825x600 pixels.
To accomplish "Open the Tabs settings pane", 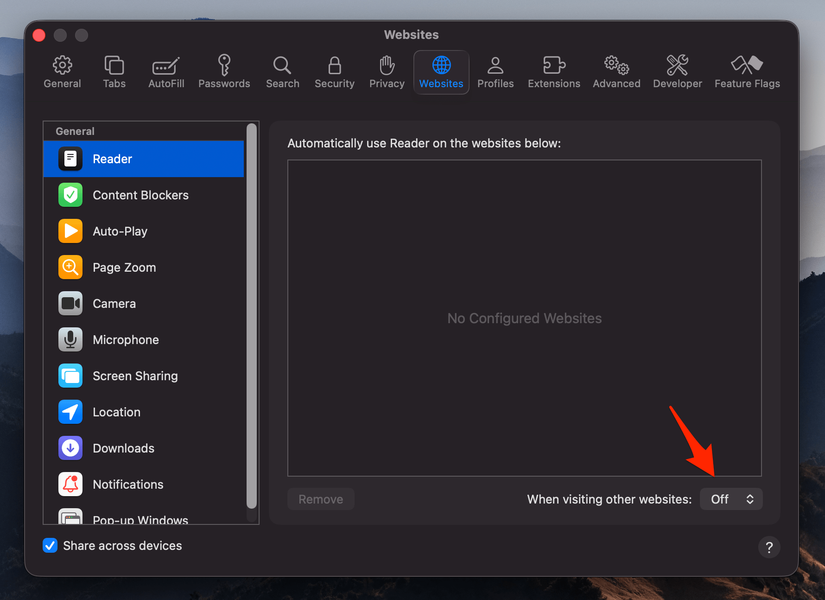I will 114,72.
